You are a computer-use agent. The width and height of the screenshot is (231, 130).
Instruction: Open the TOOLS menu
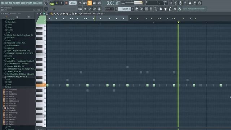(35, 3)
